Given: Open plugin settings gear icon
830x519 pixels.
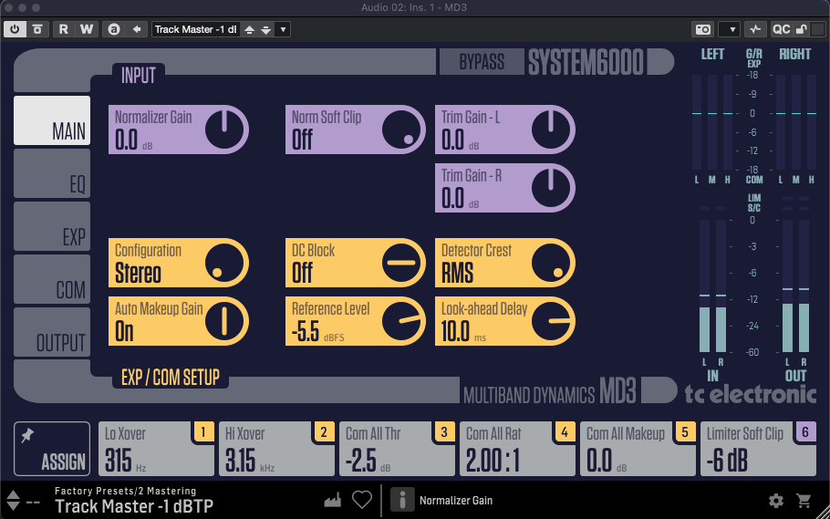Looking at the screenshot, I should click(x=776, y=500).
